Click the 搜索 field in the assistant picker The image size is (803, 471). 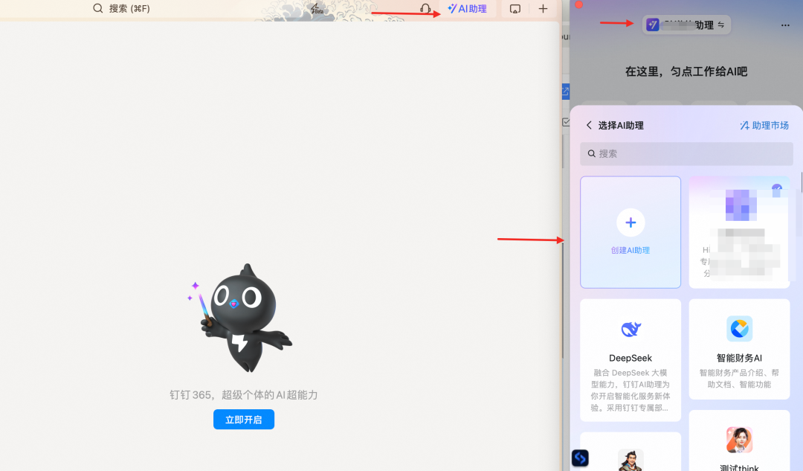686,154
